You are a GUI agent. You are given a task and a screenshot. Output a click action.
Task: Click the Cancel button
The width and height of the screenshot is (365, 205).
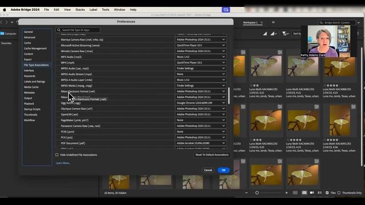tap(208, 170)
